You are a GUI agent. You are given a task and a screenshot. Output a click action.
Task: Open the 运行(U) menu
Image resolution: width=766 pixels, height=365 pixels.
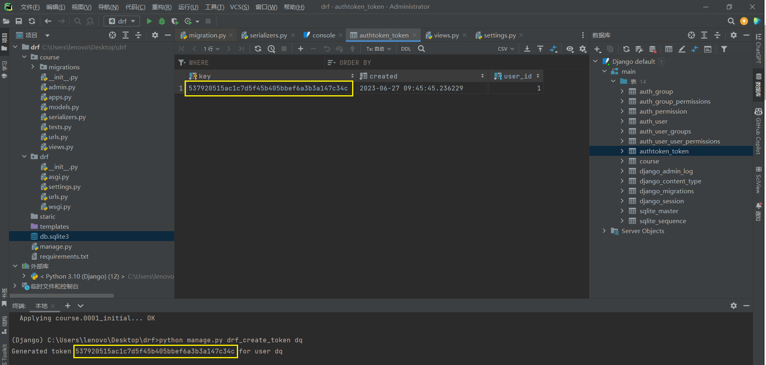point(188,7)
